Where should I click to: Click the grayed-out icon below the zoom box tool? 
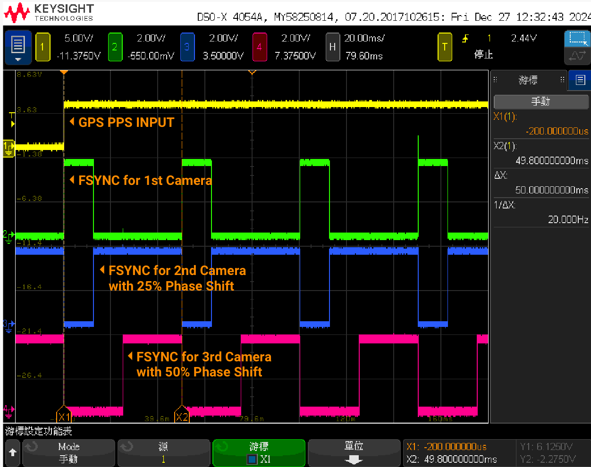click(577, 56)
